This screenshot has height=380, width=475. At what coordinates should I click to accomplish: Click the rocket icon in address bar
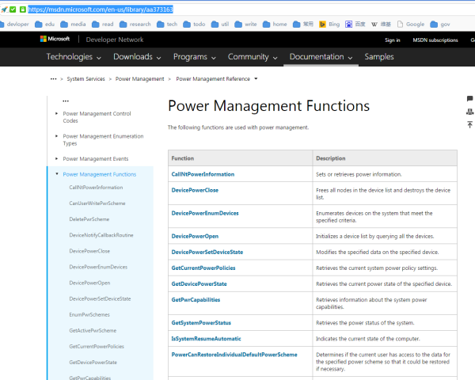[4, 9]
